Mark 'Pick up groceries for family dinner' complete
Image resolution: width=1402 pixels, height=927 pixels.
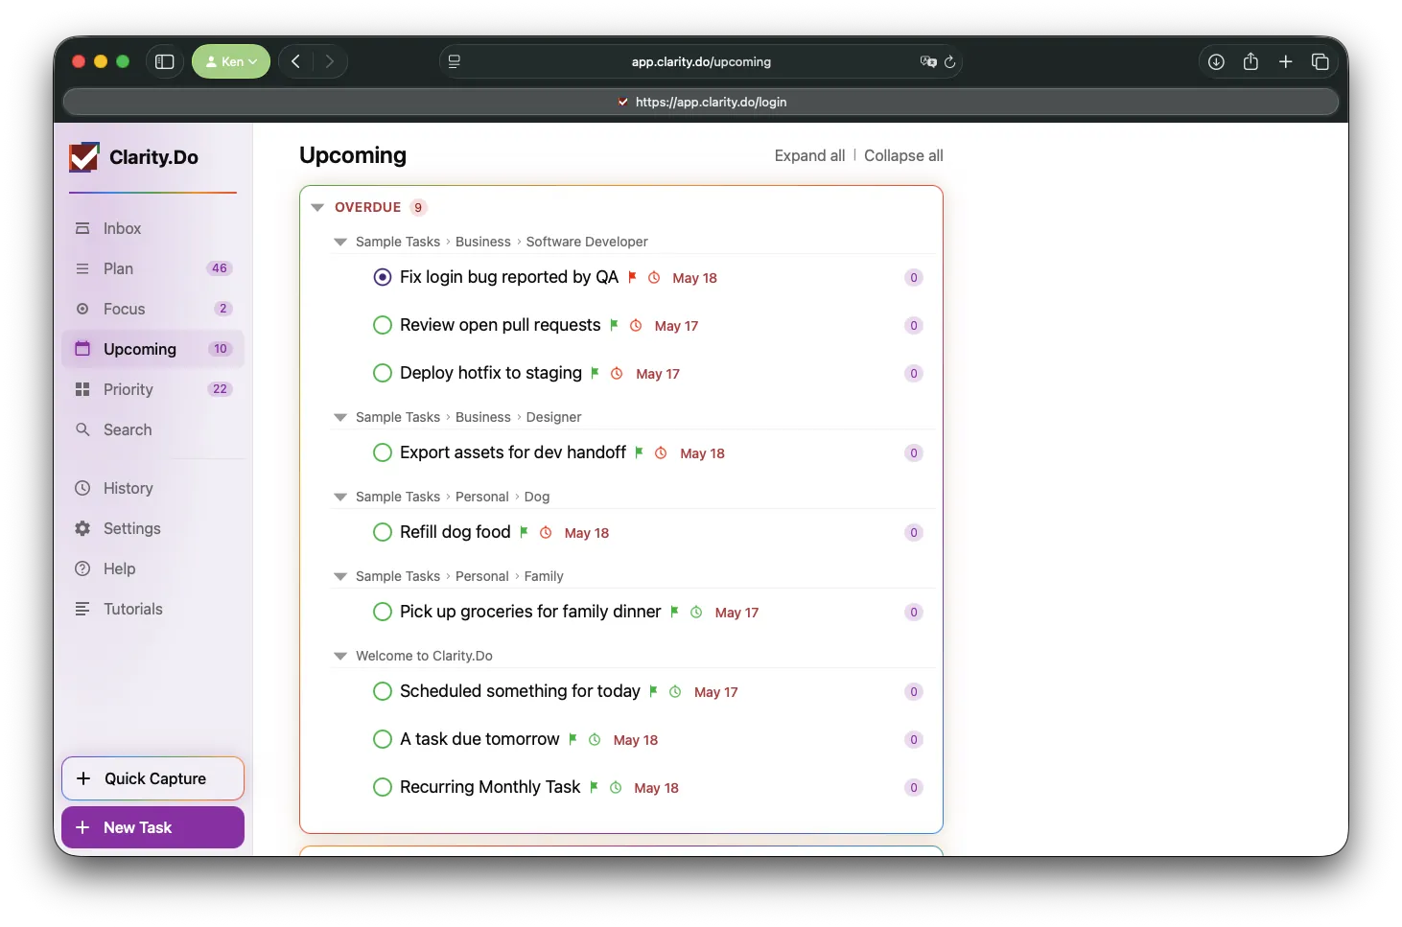point(383,612)
